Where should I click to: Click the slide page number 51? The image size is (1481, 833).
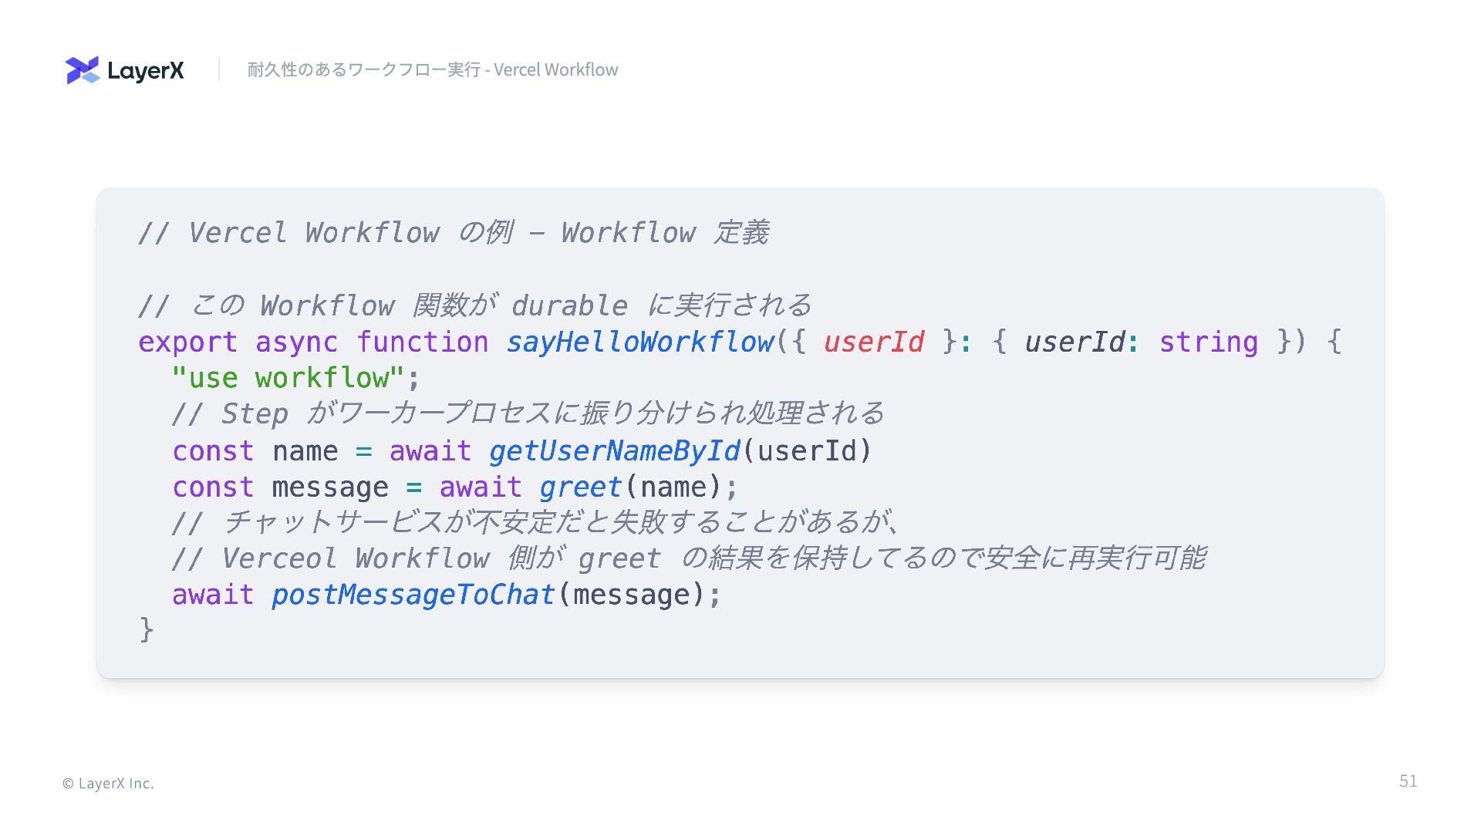[x=1408, y=781]
